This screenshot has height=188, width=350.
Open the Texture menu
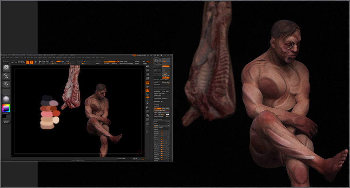(79, 58)
